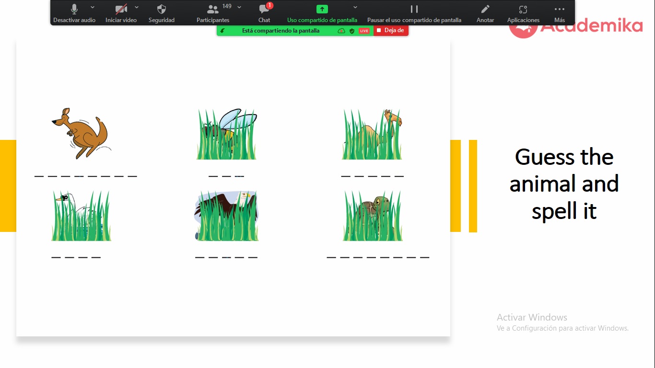This screenshot has height=368, width=655.
Task: Click 'Guess the animal and spell it' text
Action: click(x=564, y=184)
